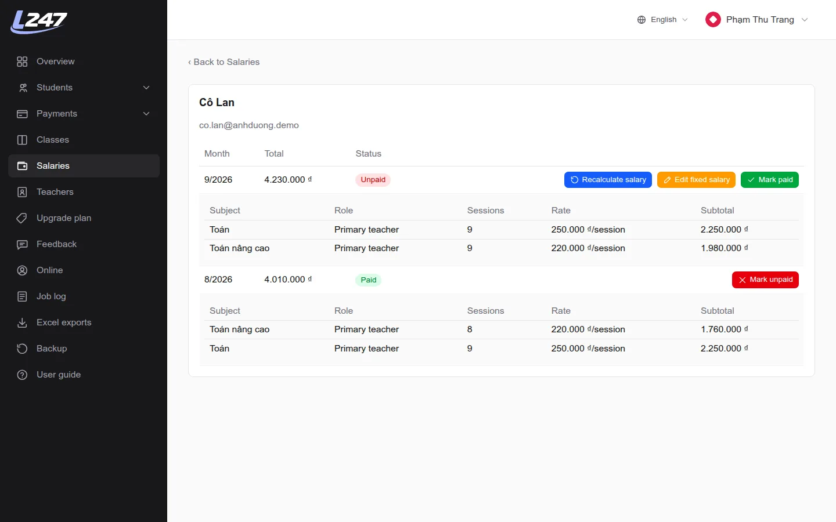Mark the 9/2026 salary as paid
Image resolution: width=836 pixels, height=522 pixels.
pos(770,180)
